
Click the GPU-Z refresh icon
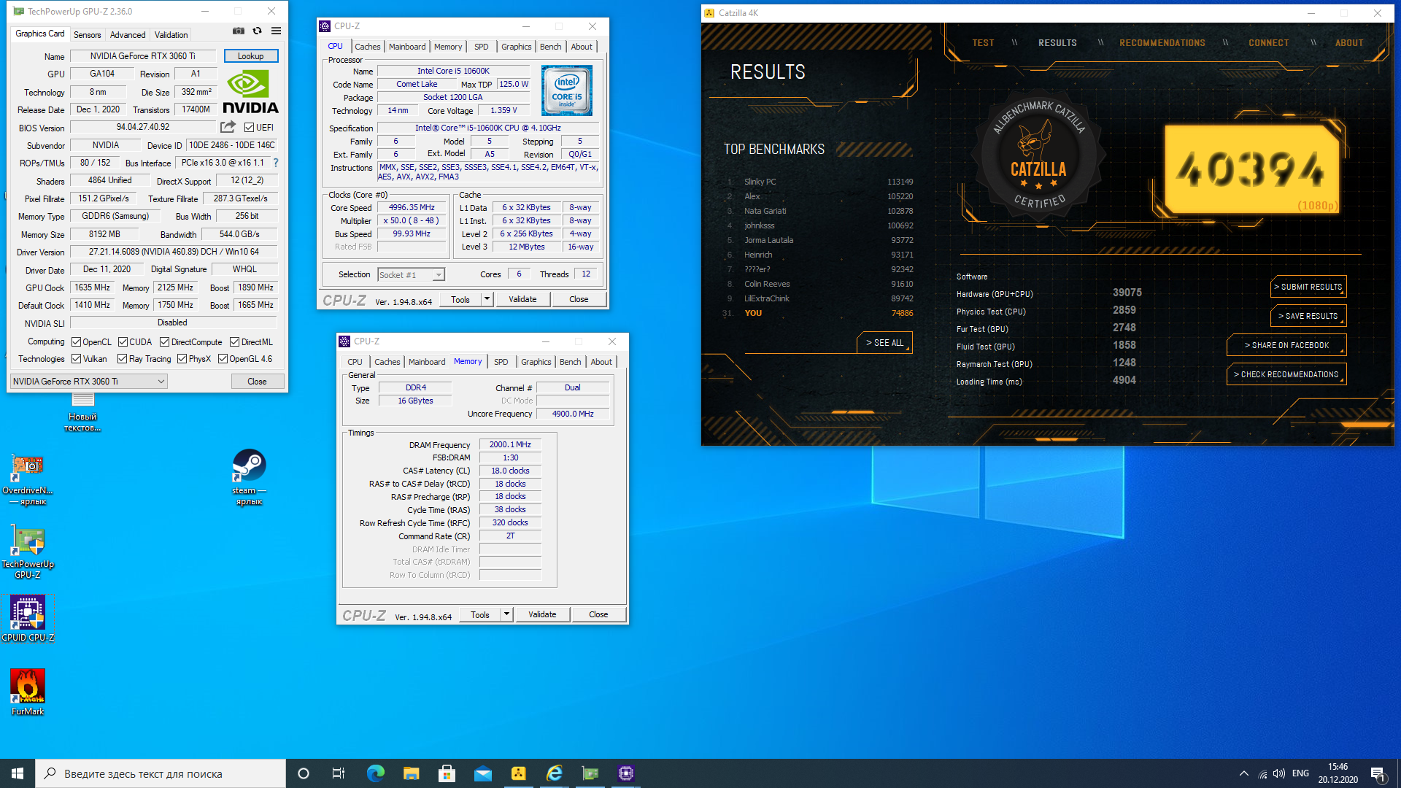(x=257, y=31)
